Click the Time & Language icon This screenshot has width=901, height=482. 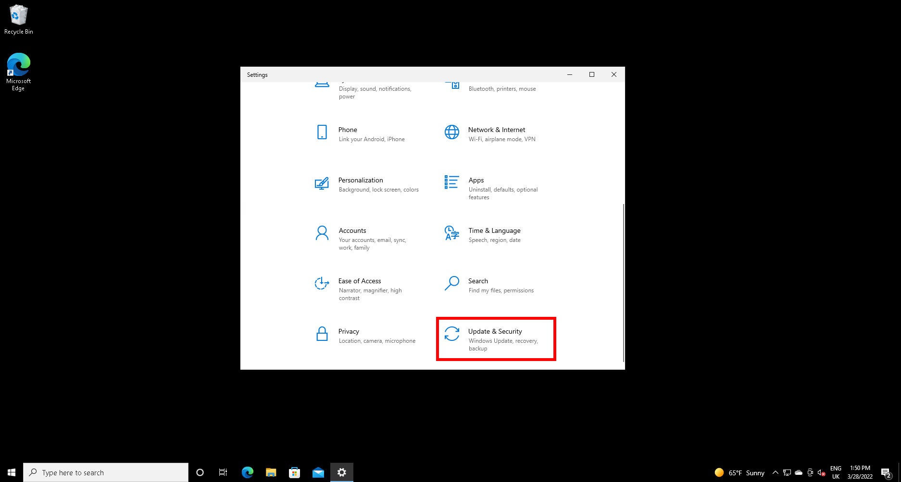(451, 233)
